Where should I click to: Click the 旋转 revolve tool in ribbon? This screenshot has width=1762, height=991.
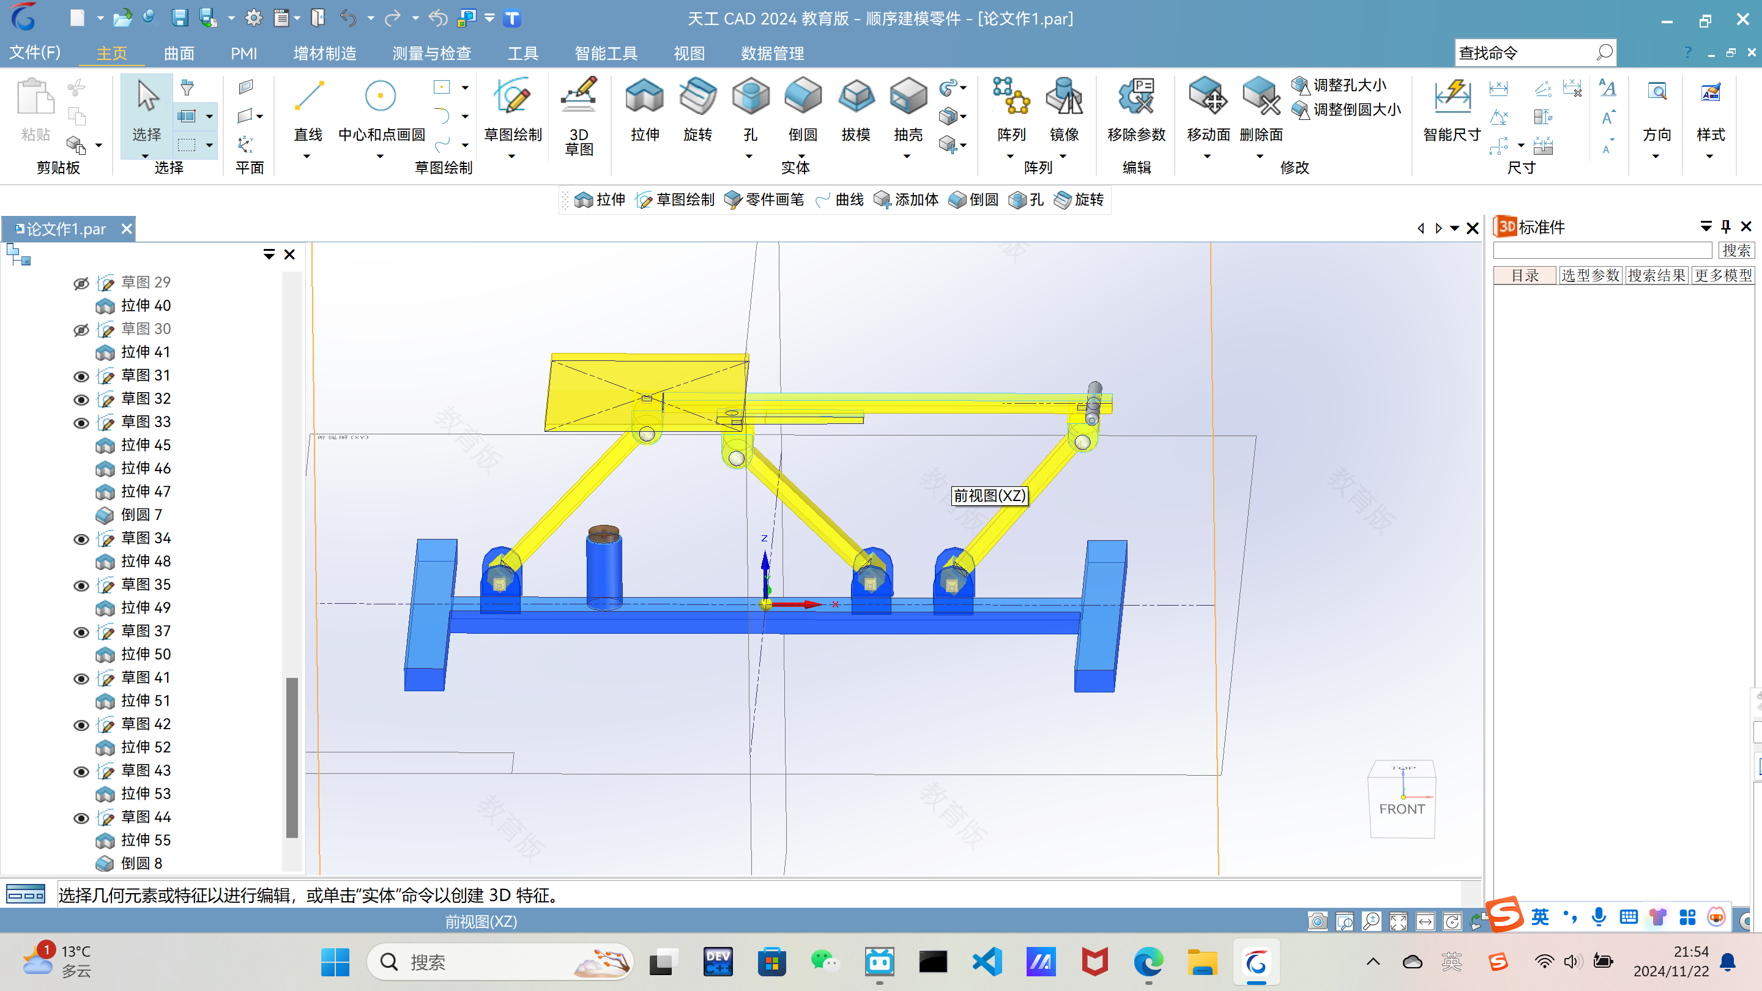[697, 109]
